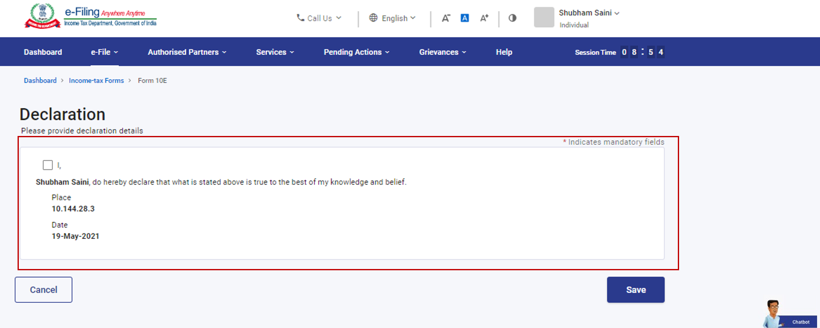Click the decrease font size icon
Screen dimensions: 820x328
click(446, 18)
